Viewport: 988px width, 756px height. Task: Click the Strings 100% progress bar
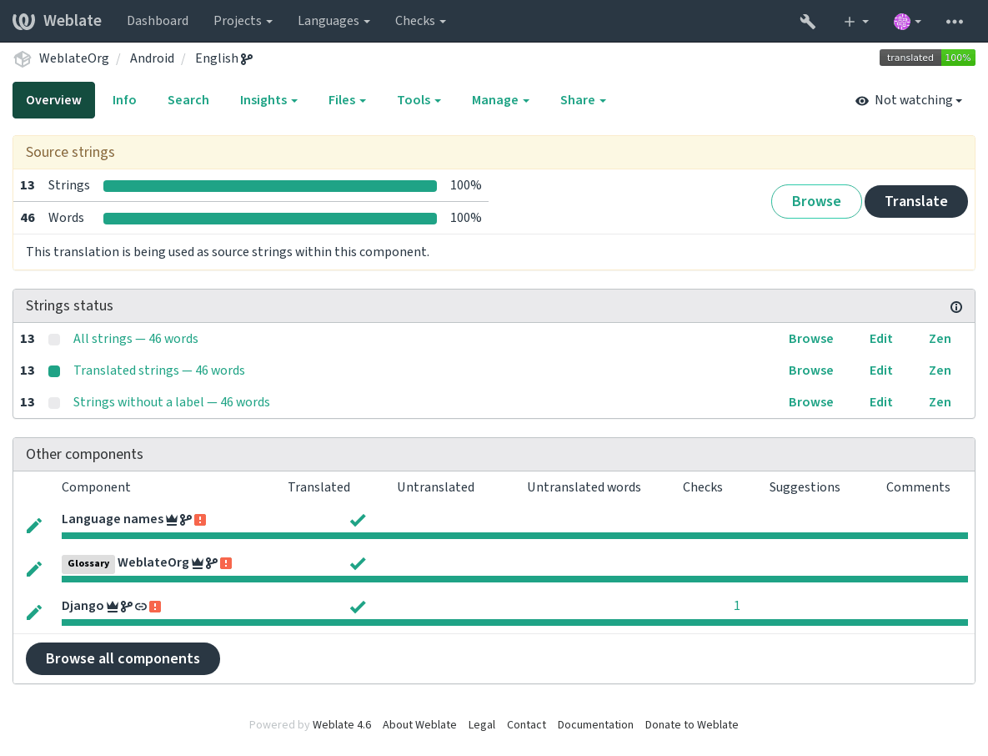tap(269, 186)
